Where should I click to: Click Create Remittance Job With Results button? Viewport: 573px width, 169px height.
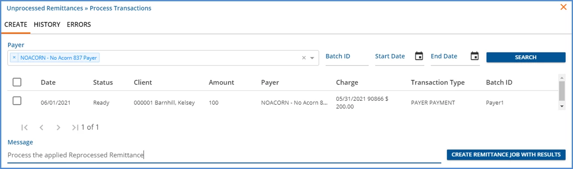[x=506, y=155]
